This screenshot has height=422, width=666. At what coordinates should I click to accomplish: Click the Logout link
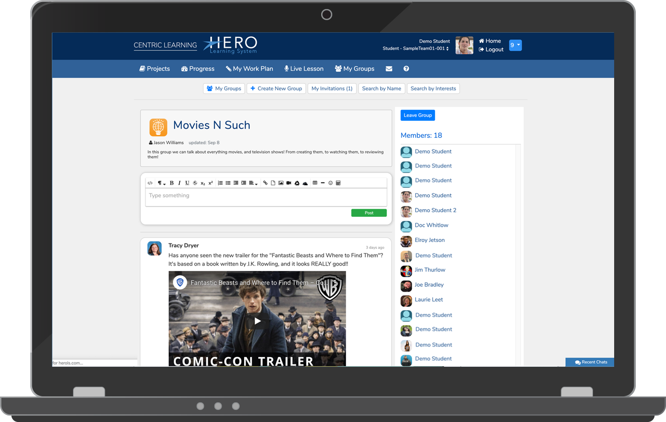(x=491, y=49)
